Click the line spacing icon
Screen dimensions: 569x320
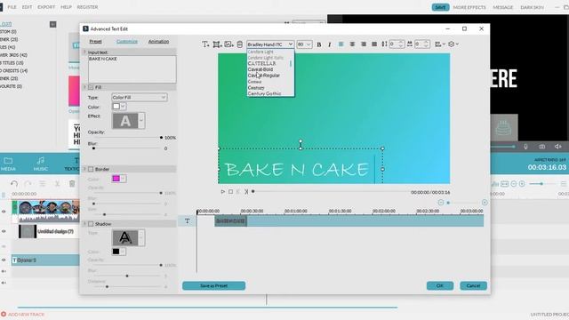384,44
